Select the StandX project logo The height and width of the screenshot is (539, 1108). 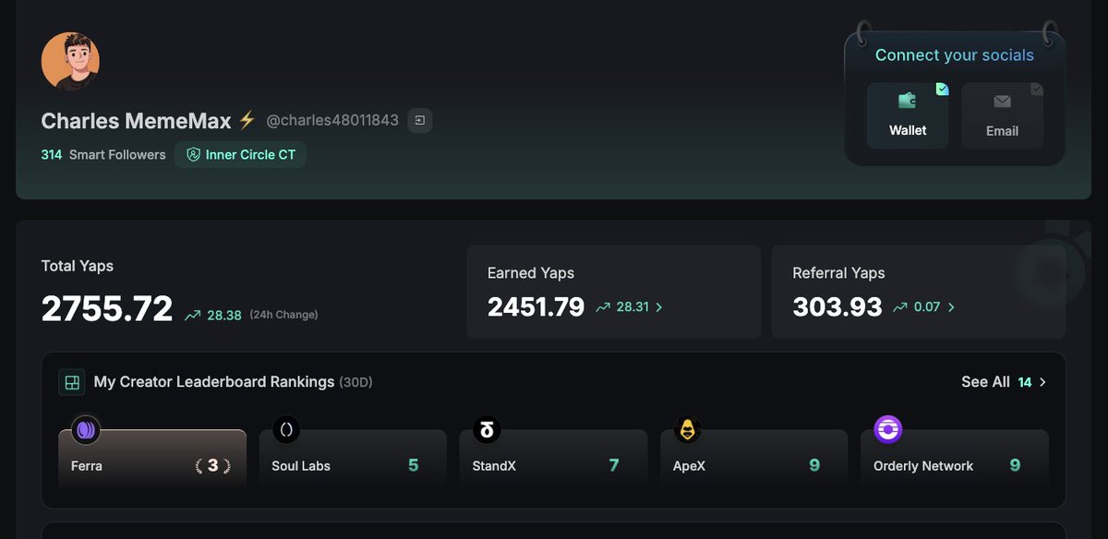pos(487,429)
